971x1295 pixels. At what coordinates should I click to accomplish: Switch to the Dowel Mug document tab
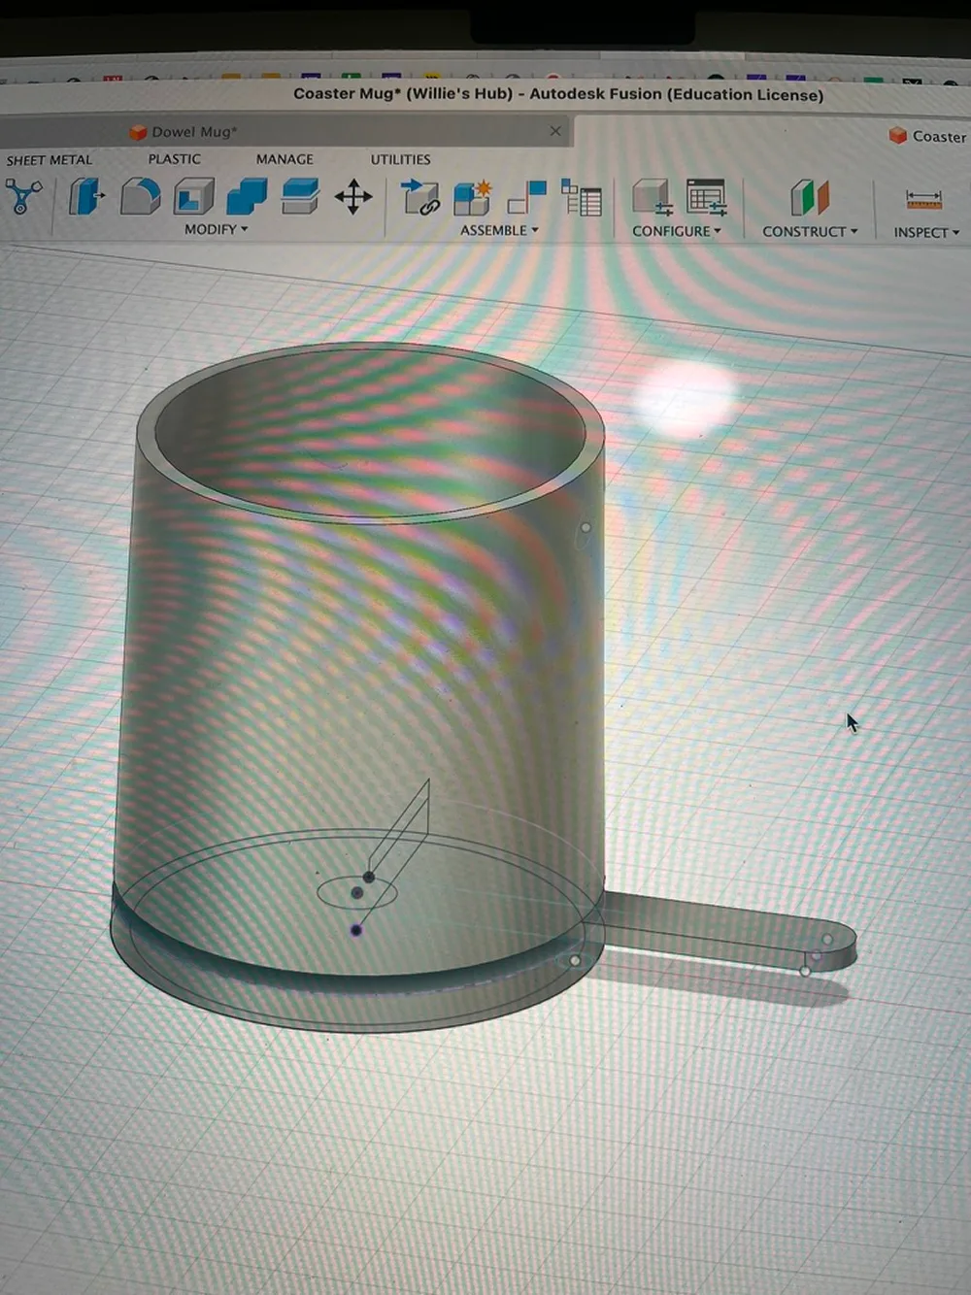286,131
